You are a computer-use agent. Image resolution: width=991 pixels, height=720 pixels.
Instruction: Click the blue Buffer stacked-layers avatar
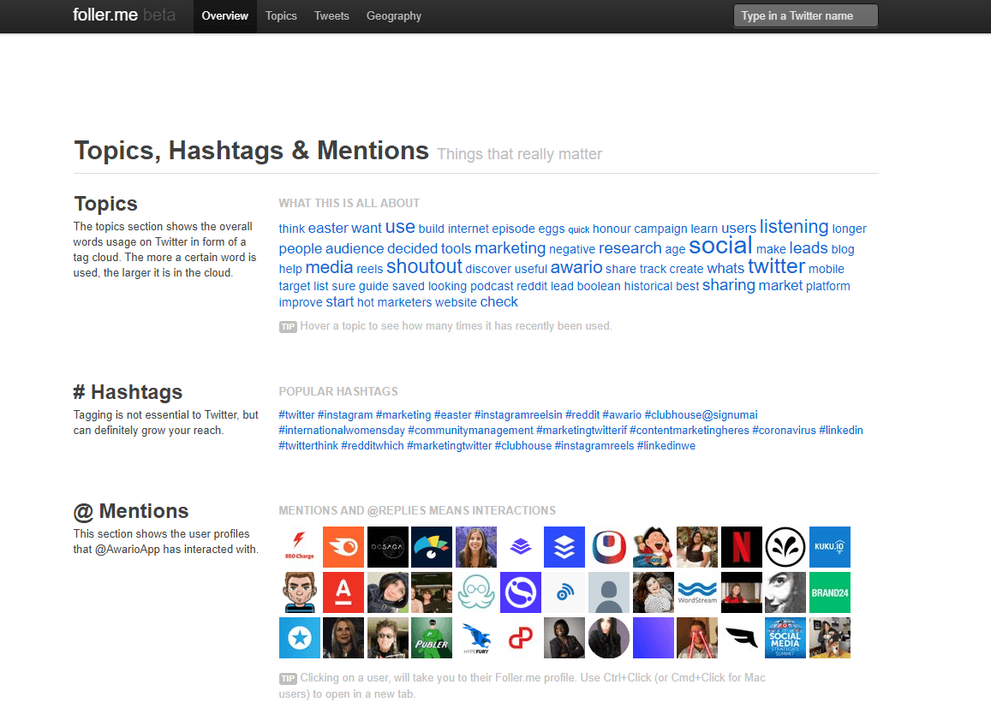(x=564, y=547)
